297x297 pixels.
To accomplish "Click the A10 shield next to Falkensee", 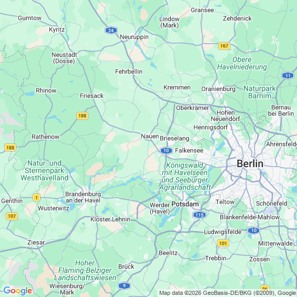I will pos(166,150).
